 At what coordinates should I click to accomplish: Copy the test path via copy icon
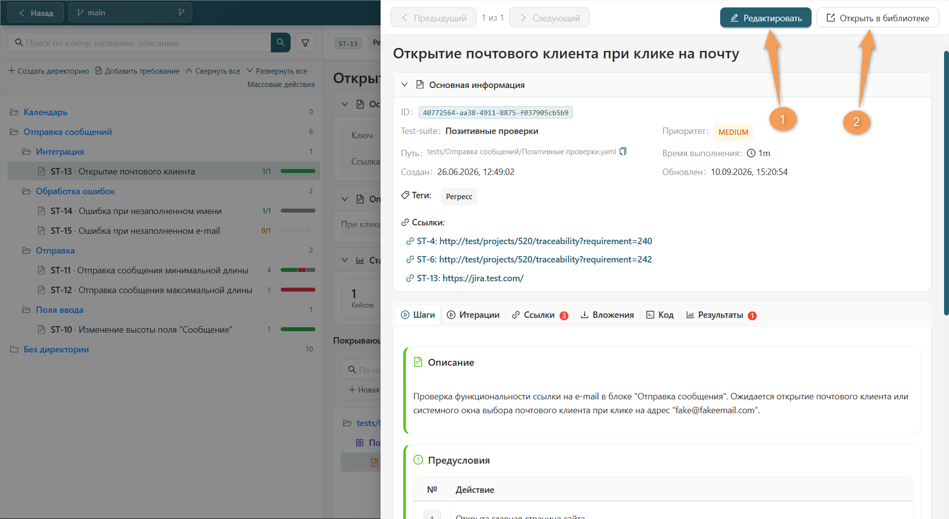click(623, 151)
